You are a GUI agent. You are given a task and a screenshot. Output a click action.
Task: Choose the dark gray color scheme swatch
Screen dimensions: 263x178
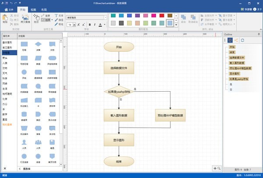(x=121, y=23)
